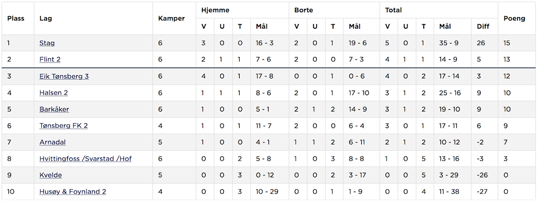Open the Kvelde team link
The width and height of the screenshot is (537, 202).
pyautogui.click(x=50, y=175)
